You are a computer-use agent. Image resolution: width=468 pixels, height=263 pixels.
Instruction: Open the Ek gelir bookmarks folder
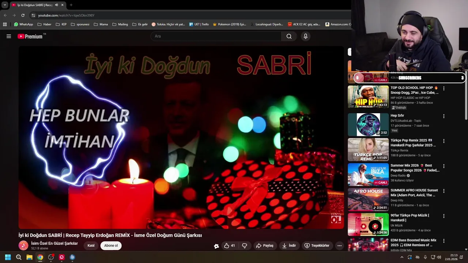click(140, 24)
